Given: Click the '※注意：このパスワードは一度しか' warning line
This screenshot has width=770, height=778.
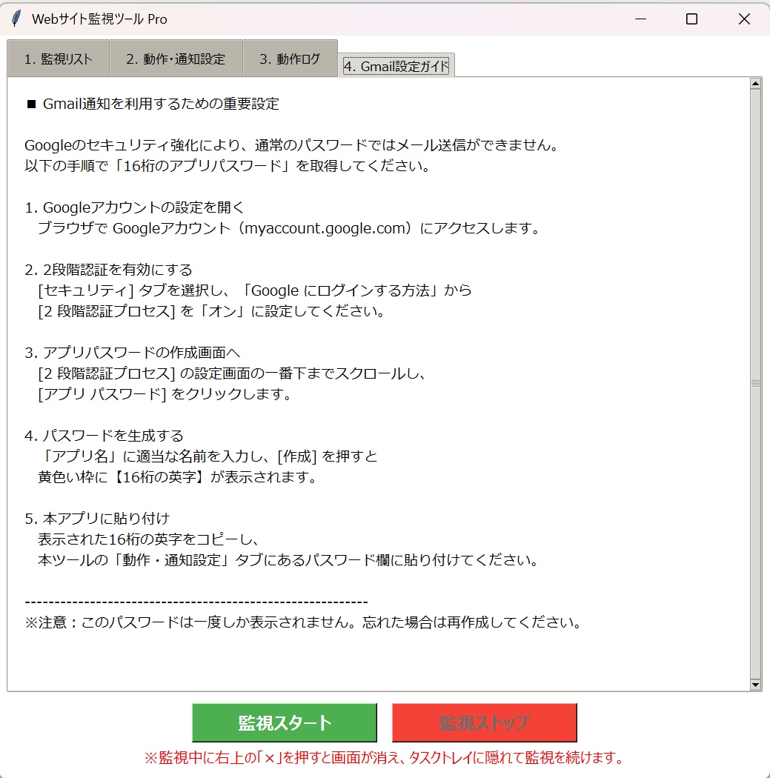Looking at the screenshot, I should 303,622.
